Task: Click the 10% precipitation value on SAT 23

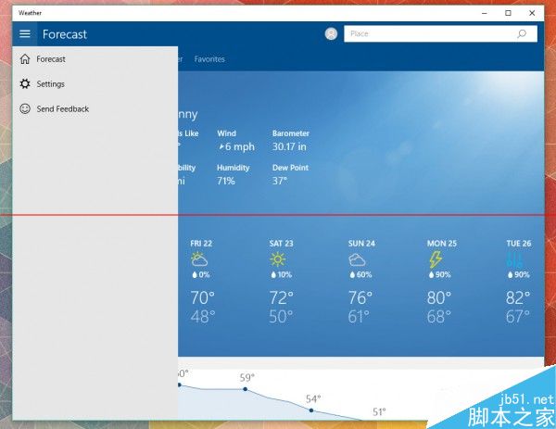Action: [x=284, y=275]
